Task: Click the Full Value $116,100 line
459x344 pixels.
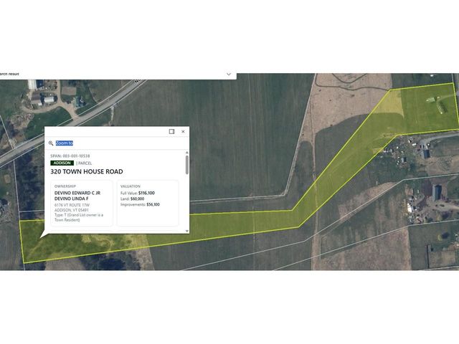Action: coord(138,193)
